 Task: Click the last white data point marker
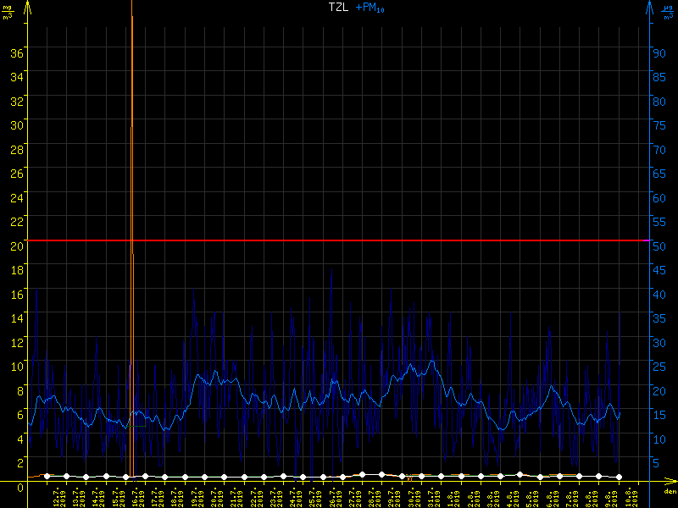(619, 478)
